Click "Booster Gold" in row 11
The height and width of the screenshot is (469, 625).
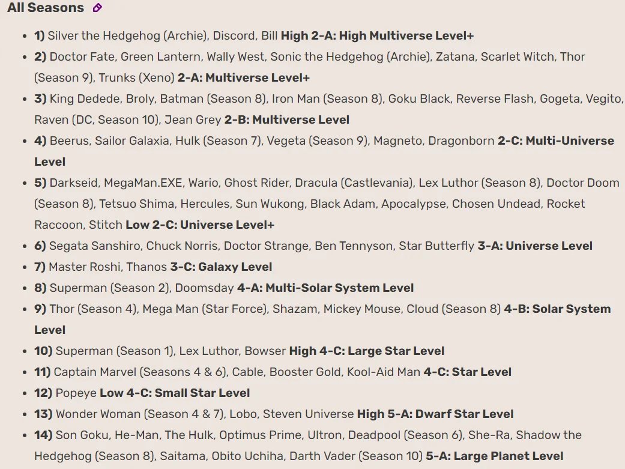coord(306,372)
